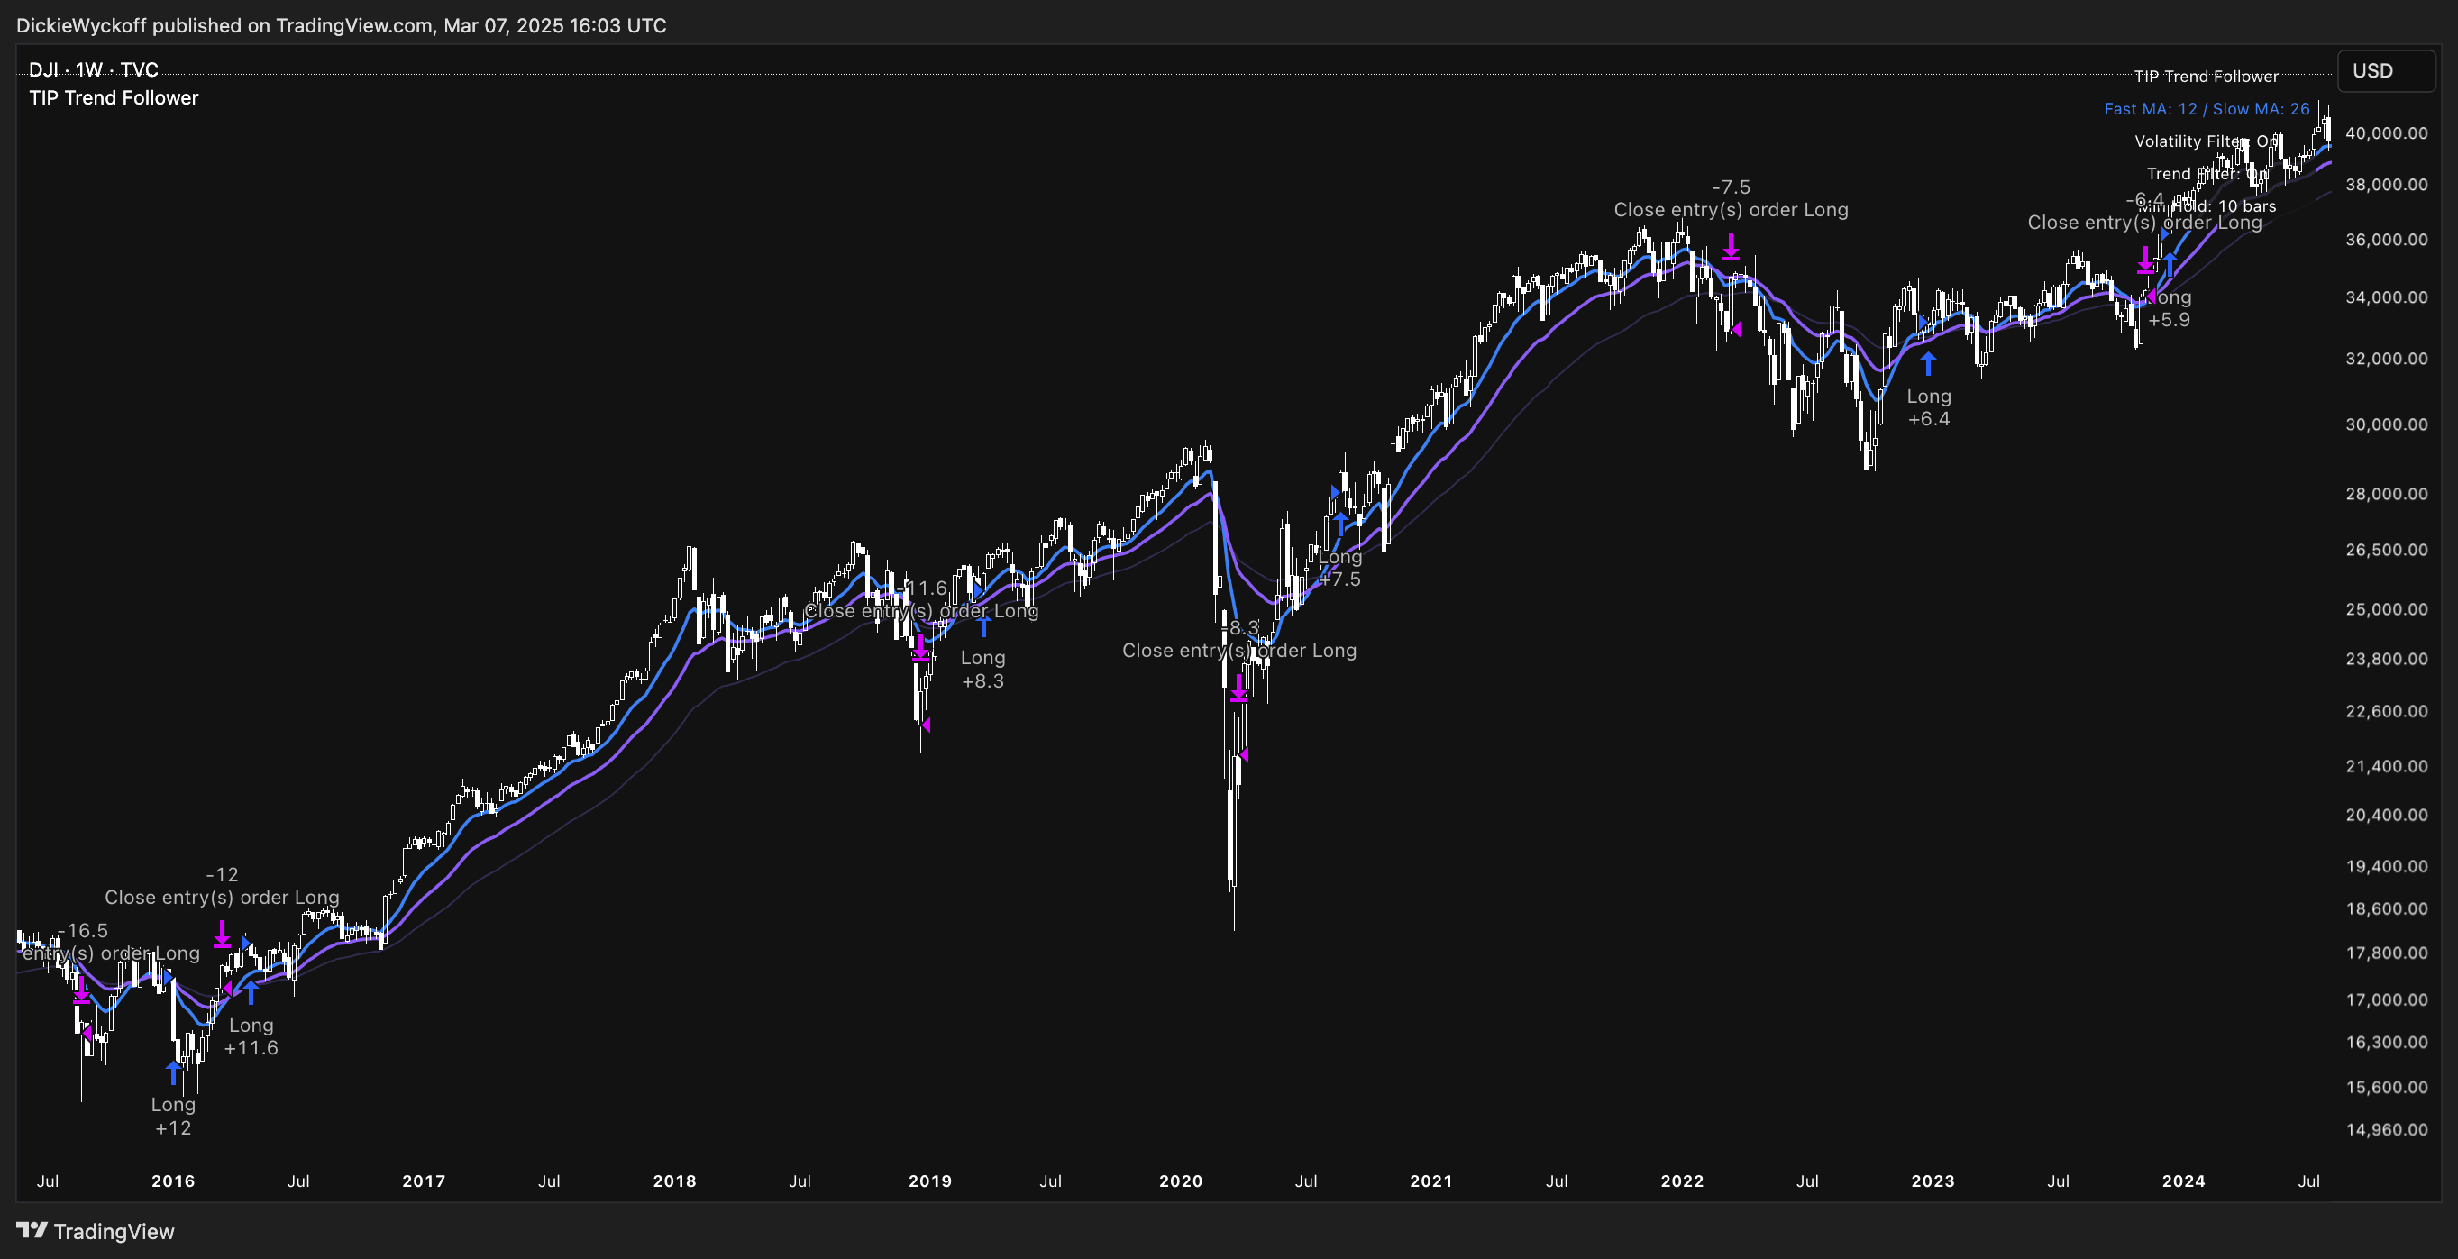
Task: Click the +5.9 trade label
Action: [x=2169, y=321]
